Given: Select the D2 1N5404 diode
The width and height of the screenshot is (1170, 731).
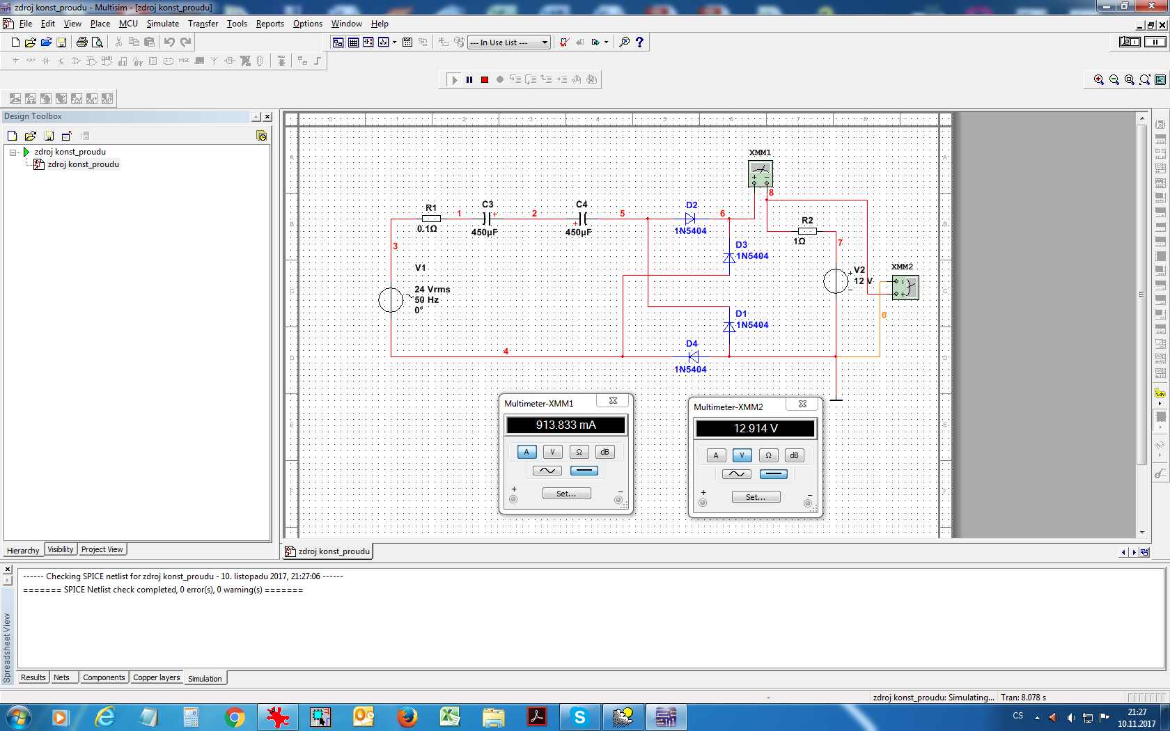Looking at the screenshot, I should [x=690, y=219].
